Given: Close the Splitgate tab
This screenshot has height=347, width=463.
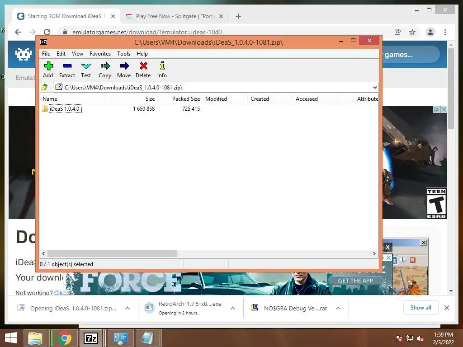Looking at the screenshot, I should [x=221, y=16].
